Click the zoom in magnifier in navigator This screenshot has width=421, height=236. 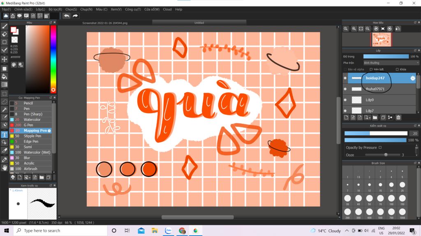pyautogui.click(x=354, y=29)
